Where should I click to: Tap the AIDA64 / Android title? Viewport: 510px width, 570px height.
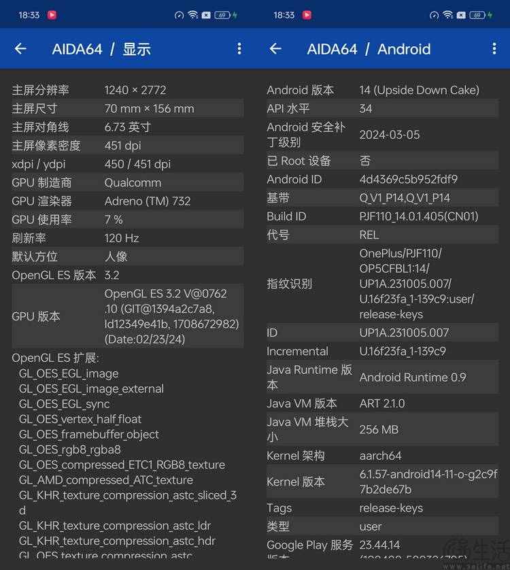tap(369, 49)
